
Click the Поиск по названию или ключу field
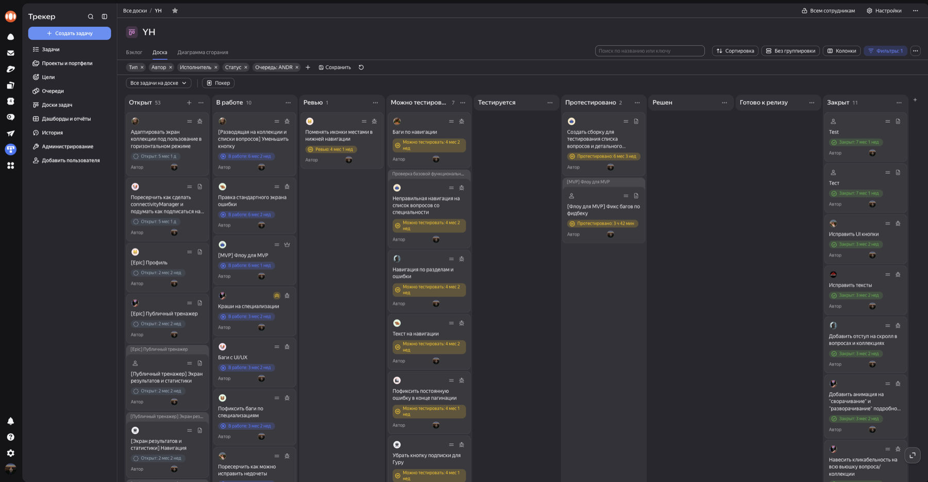coord(650,51)
